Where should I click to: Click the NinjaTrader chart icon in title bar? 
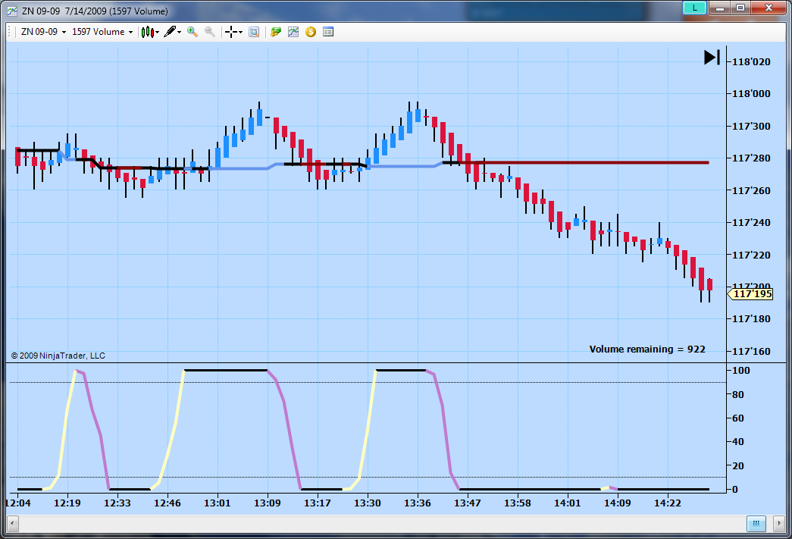point(12,11)
